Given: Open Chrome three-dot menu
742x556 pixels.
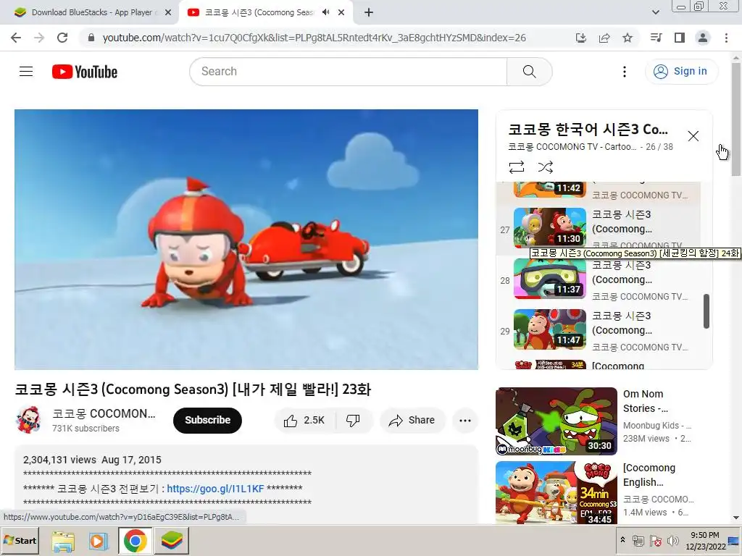Looking at the screenshot, I should coord(726,38).
